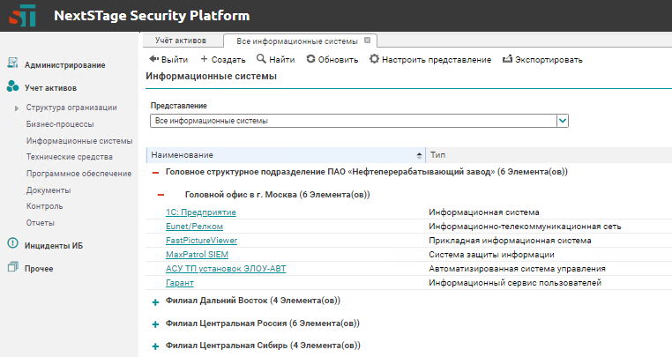672x357 pixels.
Task: Switch to the Учёт активов tab
Action: tap(180, 41)
